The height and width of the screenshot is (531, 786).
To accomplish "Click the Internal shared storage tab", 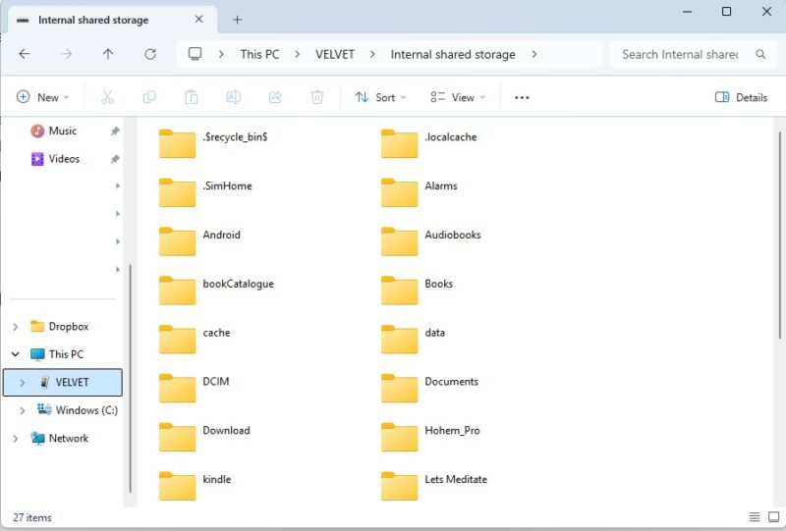I will point(112,20).
